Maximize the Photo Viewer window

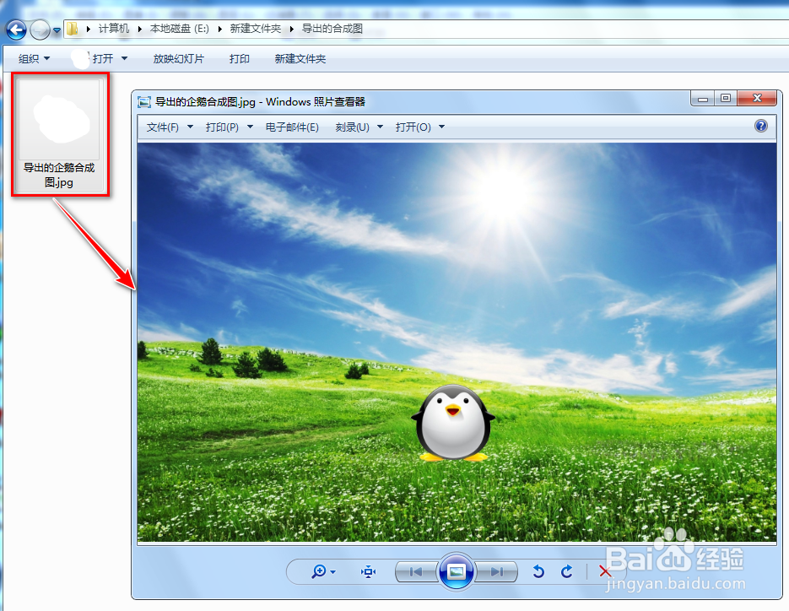(x=726, y=98)
